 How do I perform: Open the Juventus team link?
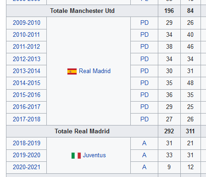(94, 155)
